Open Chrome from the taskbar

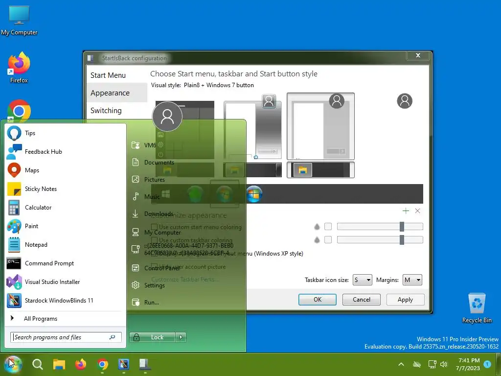[102, 364]
